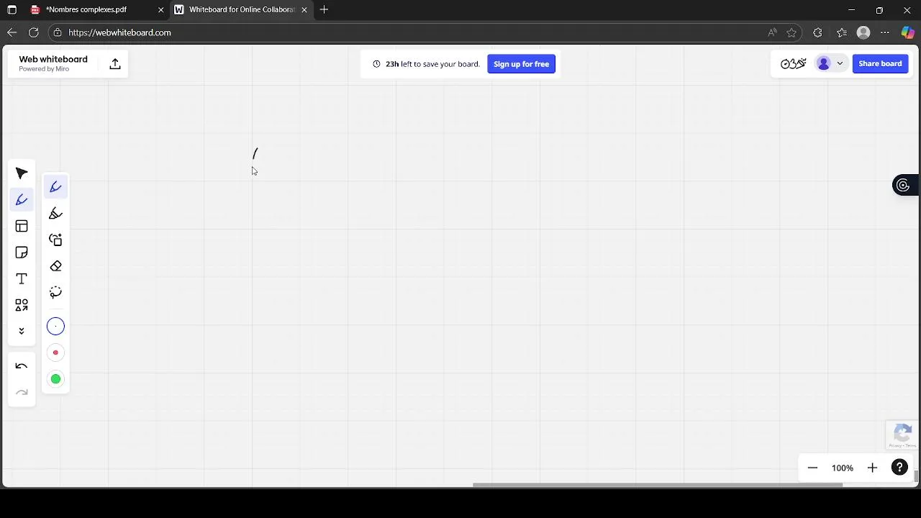Select the Pen tool in main toolbar
Viewport: 921px width, 518px height.
tap(22, 200)
